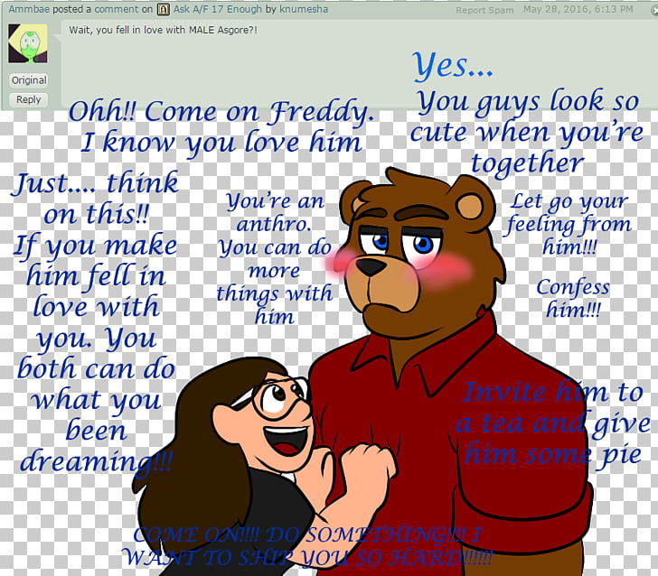658x576 pixels.
Task: Click the text 'Let go your feeling from him!!!'
Action: click(569, 224)
